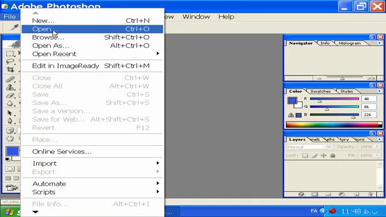The image size is (386, 217).
Task: Expand the Import submenu
Action: pyautogui.click(x=92, y=163)
